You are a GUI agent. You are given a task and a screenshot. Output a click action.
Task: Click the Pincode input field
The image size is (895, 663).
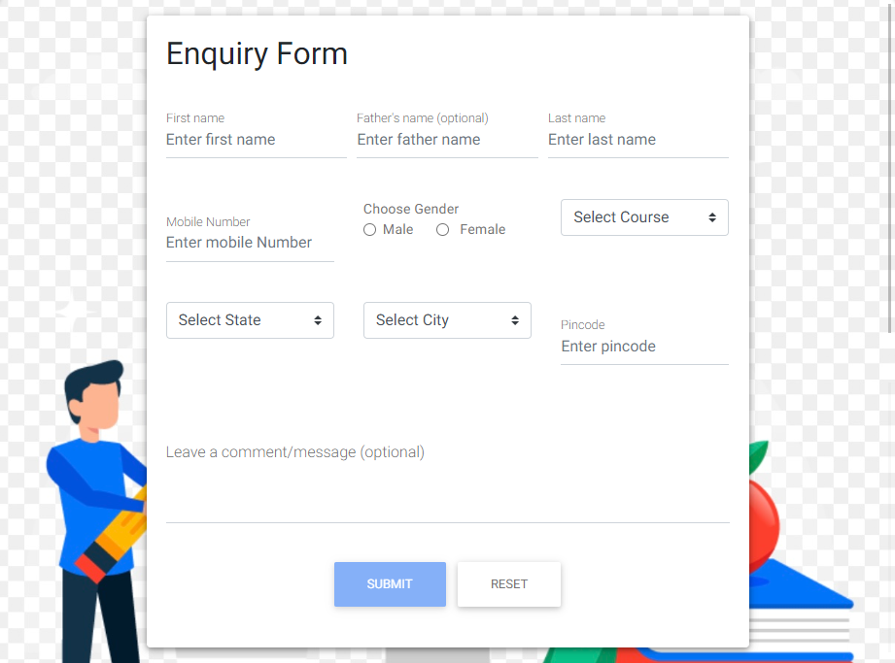pyautogui.click(x=644, y=347)
